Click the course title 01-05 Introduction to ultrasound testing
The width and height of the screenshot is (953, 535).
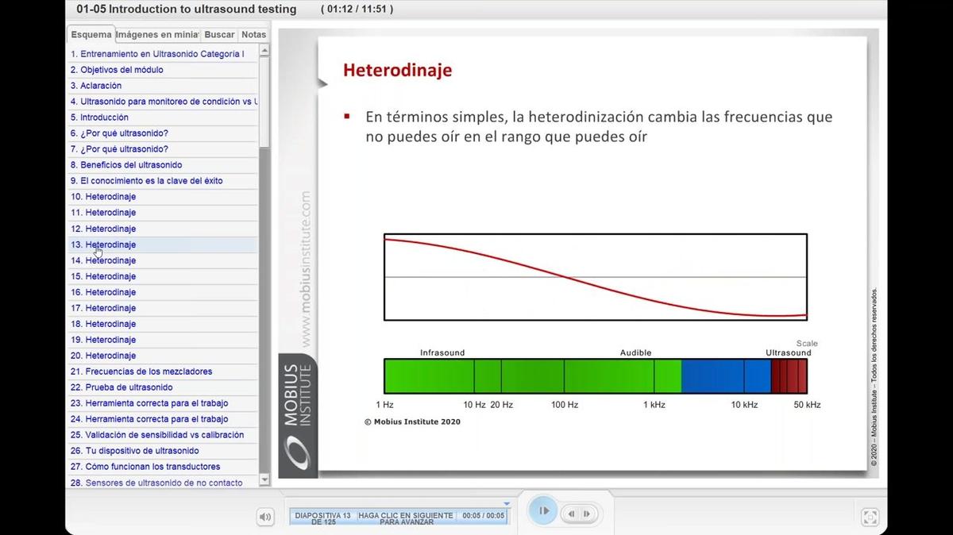tap(187, 10)
